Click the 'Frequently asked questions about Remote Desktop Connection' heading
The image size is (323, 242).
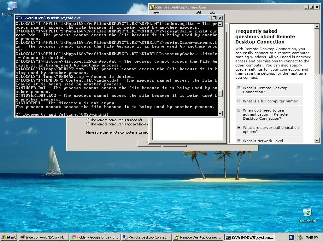pyautogui.click(x=265, y=37)
